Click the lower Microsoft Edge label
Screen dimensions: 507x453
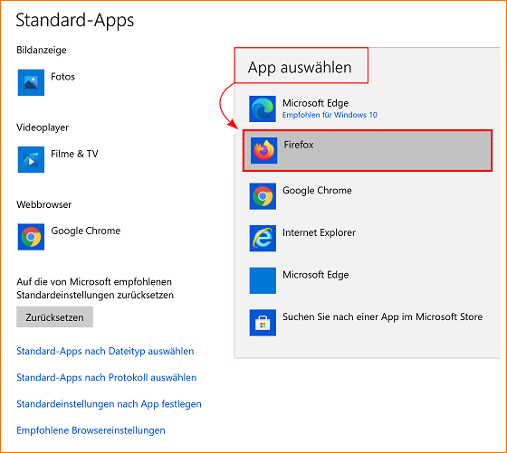click(316, 275)
